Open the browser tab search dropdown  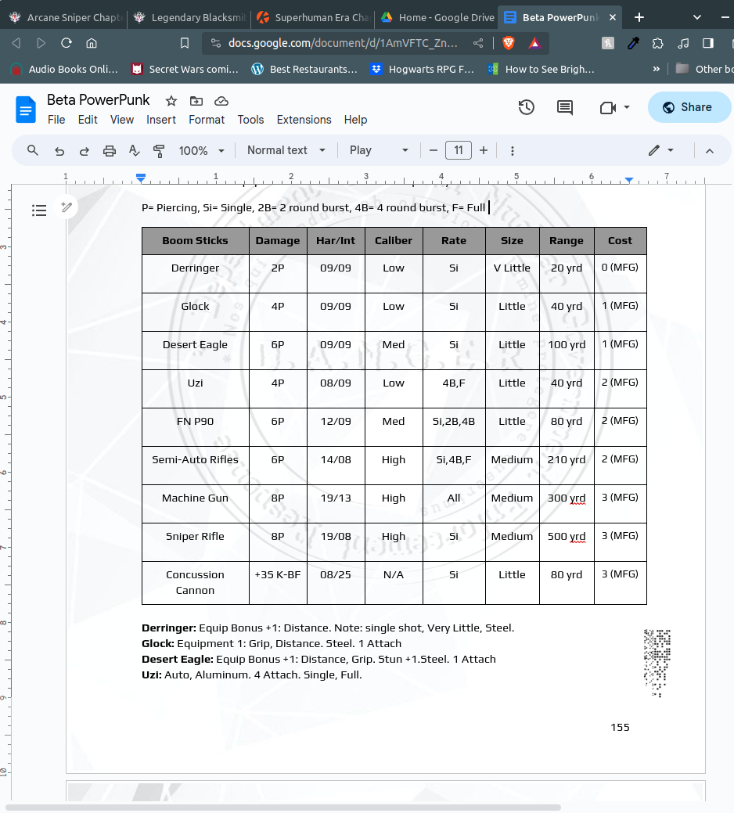click(x=696, y=17)
